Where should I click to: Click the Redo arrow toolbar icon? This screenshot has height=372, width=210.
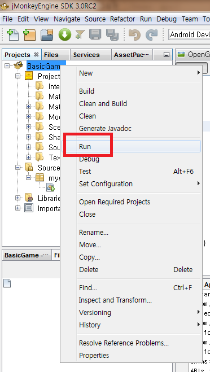click(151, 34)
